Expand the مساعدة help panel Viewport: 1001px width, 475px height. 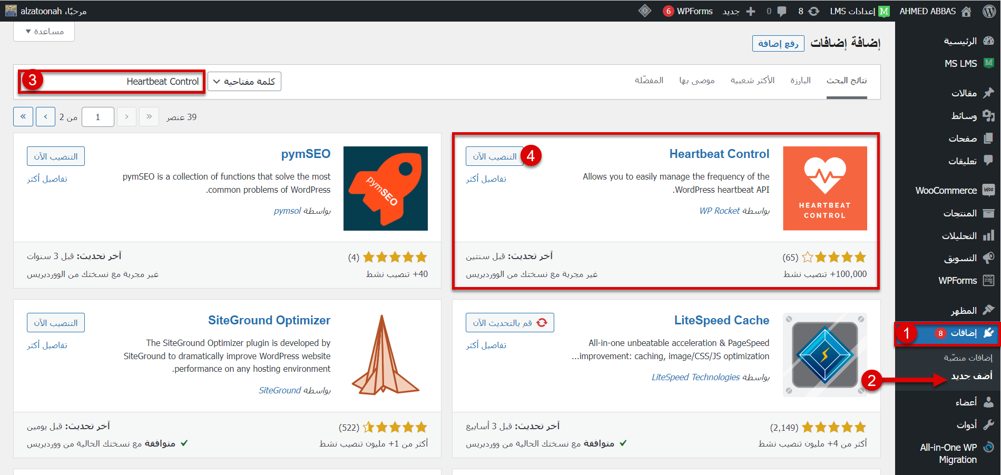44,32
